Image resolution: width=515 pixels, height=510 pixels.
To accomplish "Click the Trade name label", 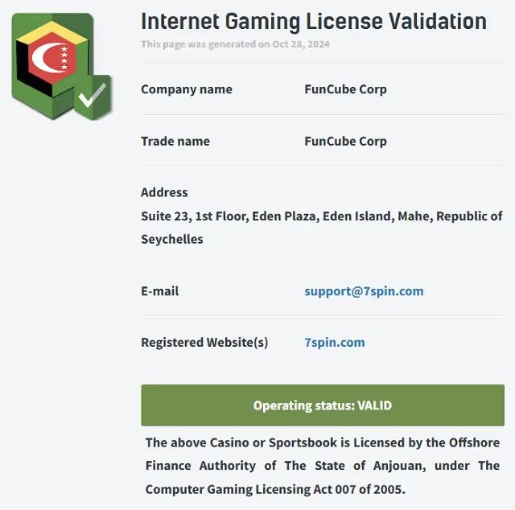I will tap(175, 142).
